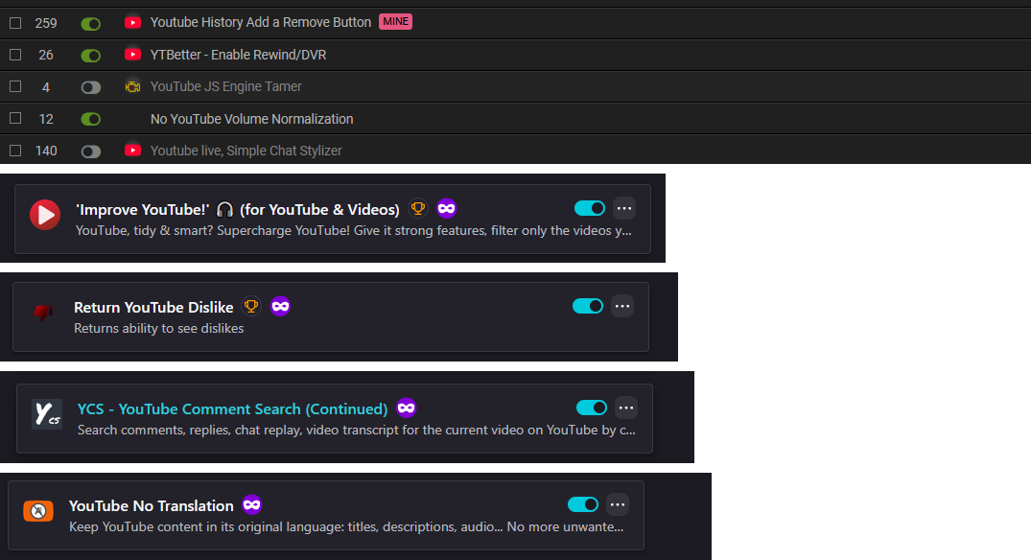1031x560 pixels.
Task: Click the trophy badge next to Return YouTube Dislike
Action: point(251,306)
